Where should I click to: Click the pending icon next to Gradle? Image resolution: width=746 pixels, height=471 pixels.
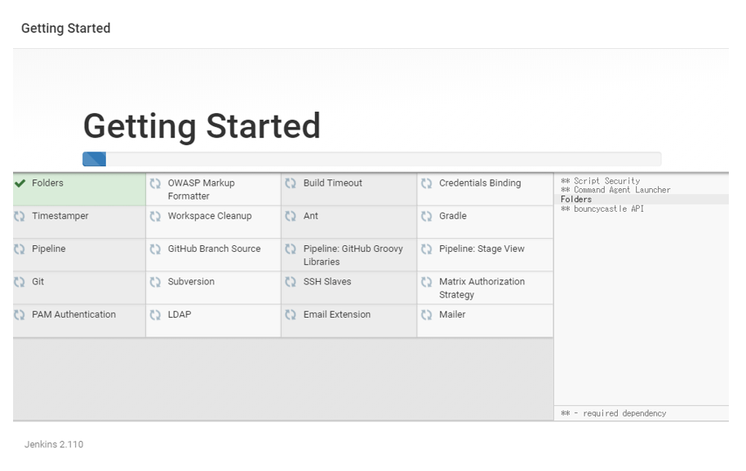coord(426,217)
